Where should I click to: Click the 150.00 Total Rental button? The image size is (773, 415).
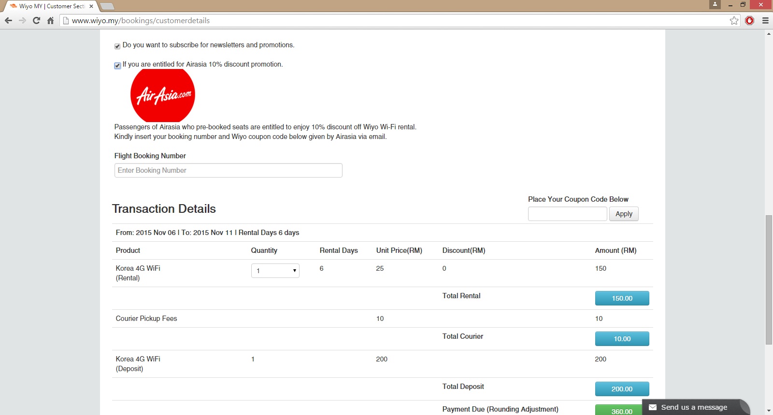[x=622, y=298]
